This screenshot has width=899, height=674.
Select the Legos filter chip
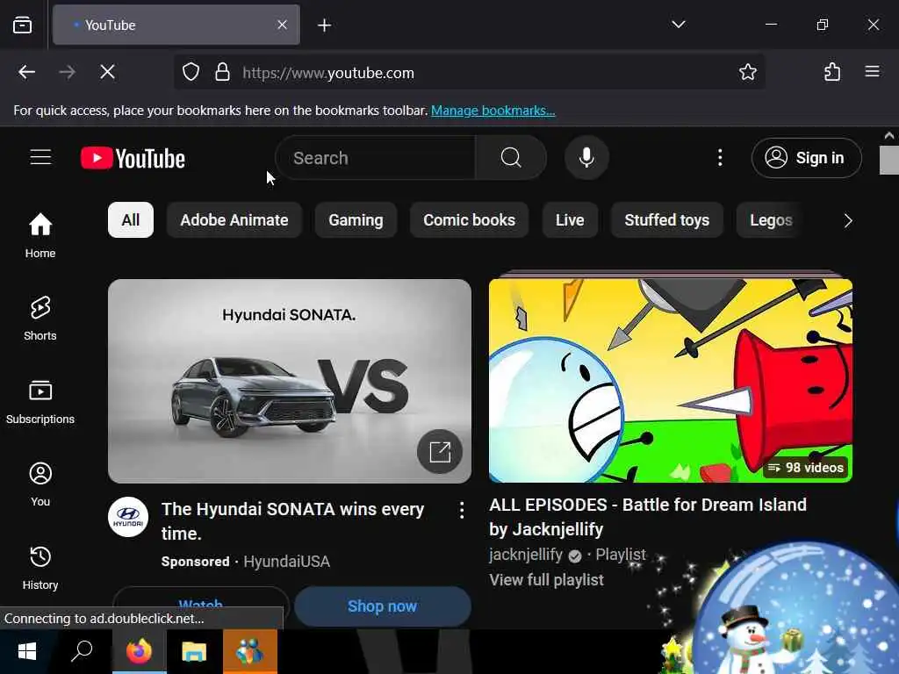(x=771, y=220)
